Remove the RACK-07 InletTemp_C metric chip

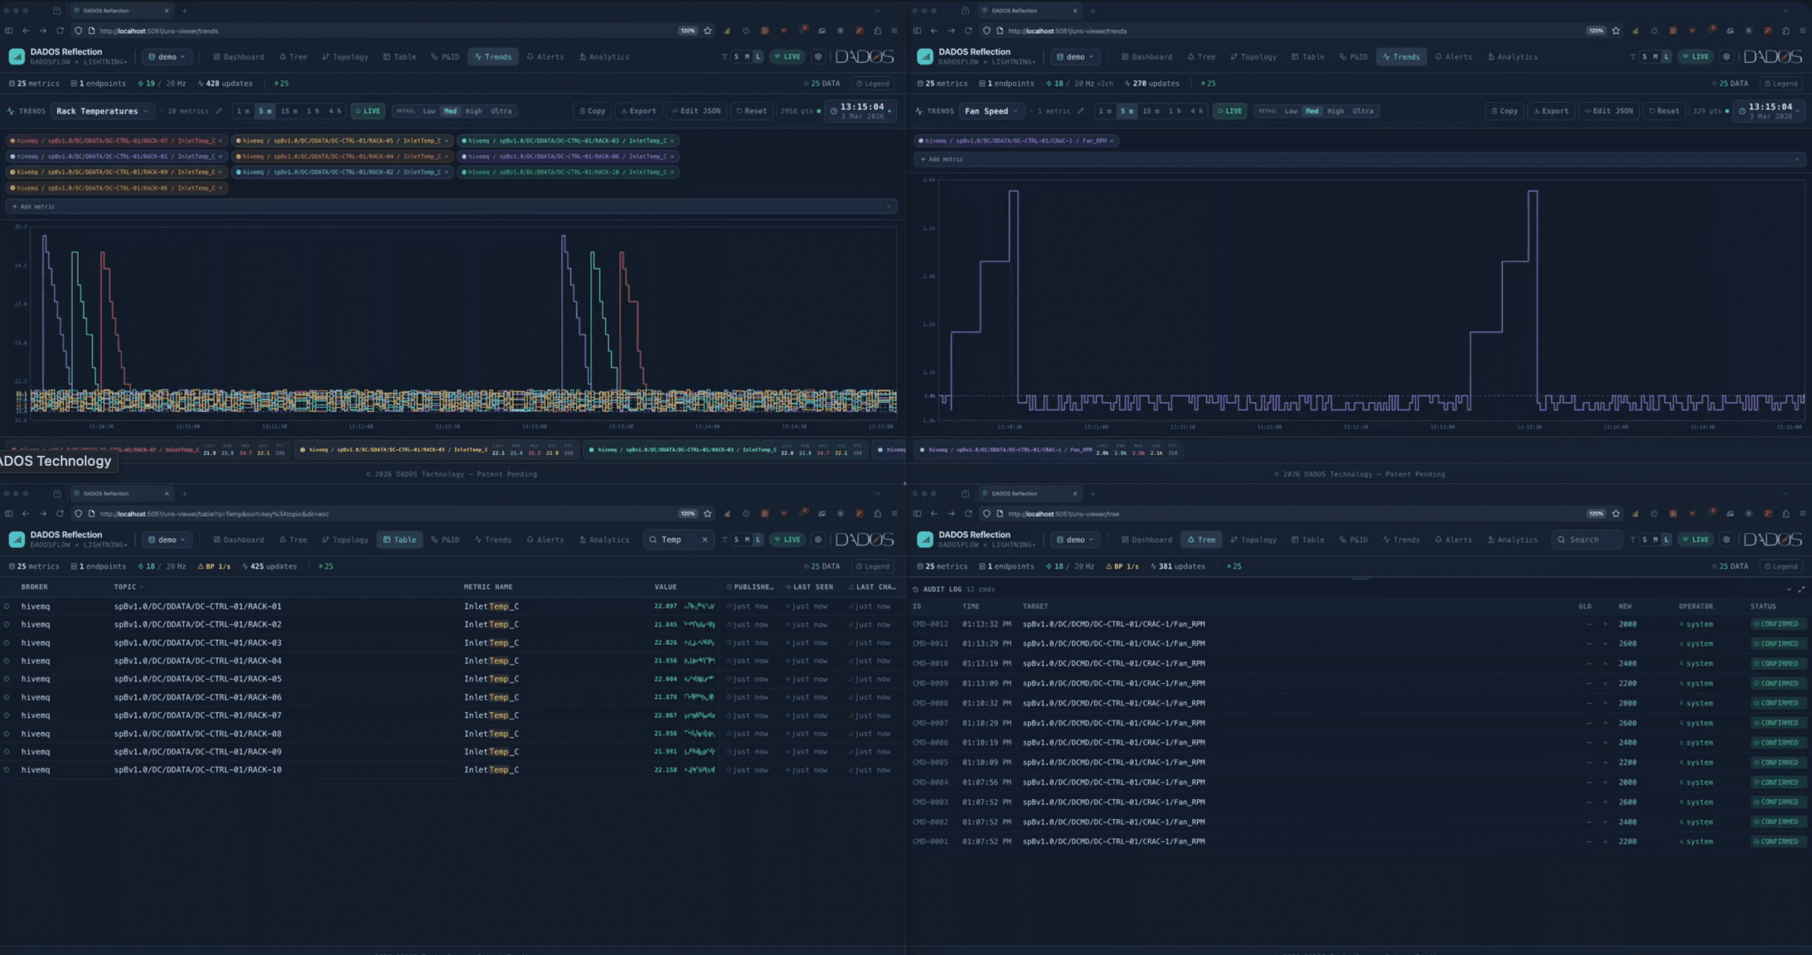pyautogui.click(x=221, y=141)
